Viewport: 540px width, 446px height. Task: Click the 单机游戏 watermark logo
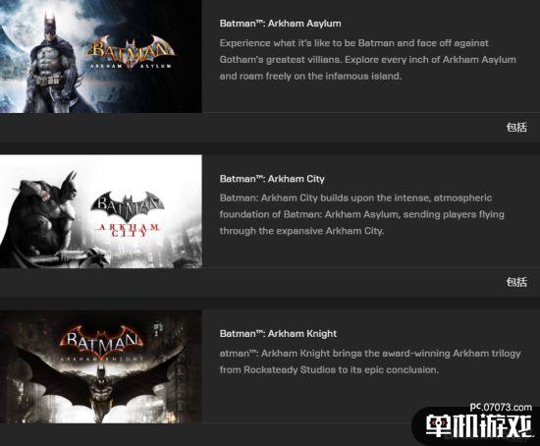point(479,425)
